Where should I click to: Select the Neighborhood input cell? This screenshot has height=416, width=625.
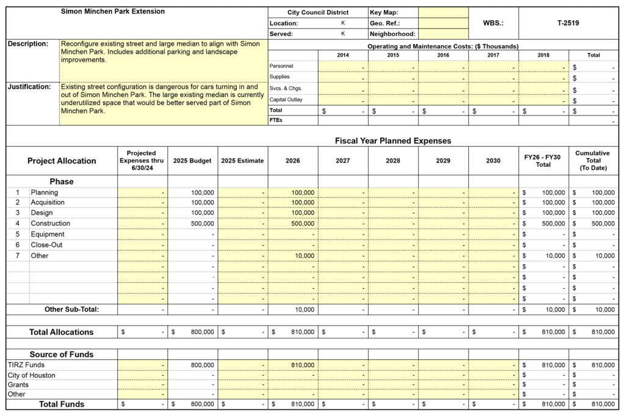[x=443, y=34]
